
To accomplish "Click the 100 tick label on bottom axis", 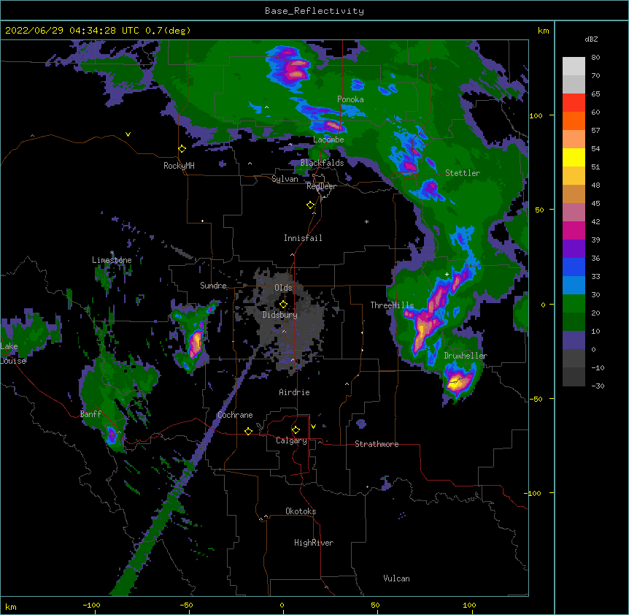I will click(469, 605).
